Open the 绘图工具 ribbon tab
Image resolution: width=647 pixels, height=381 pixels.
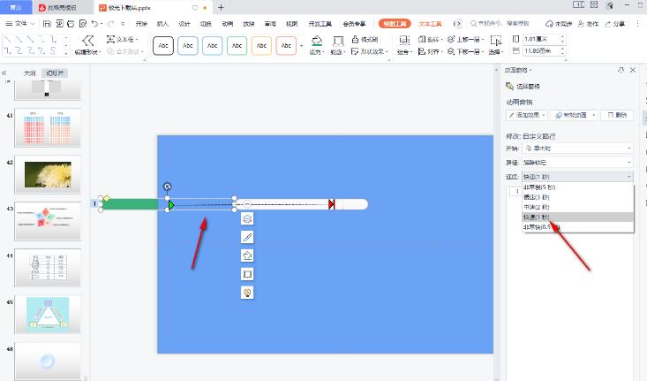tap(394, 24)
